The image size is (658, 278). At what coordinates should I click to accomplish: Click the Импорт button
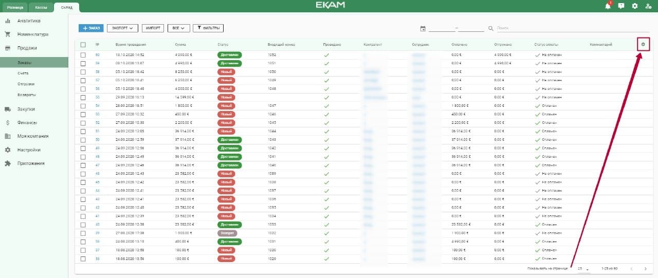tap(153, 28)
